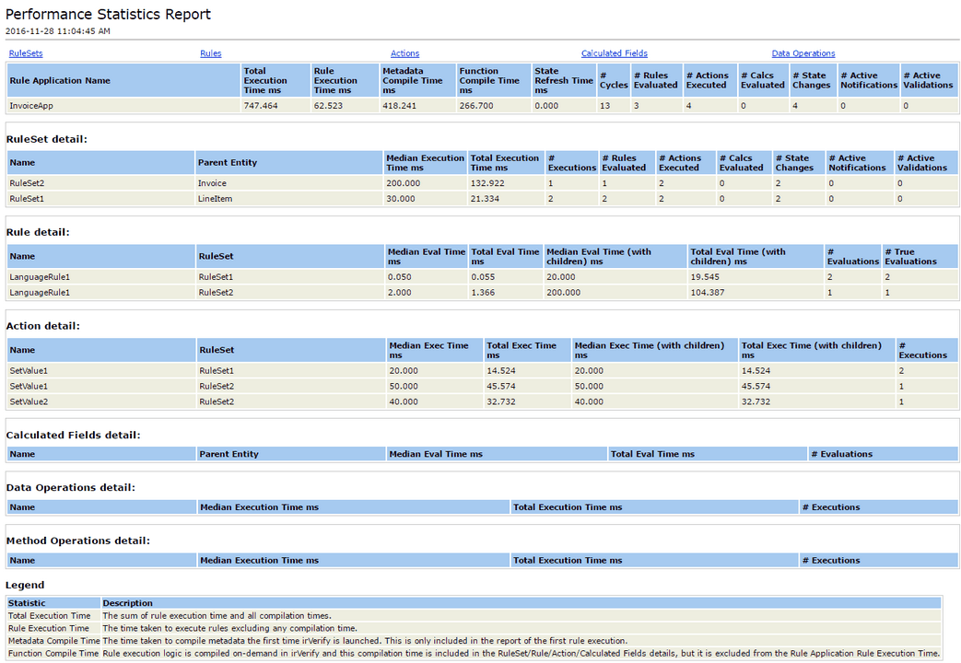Select the Function Compile Time legend entry
This screenshot has width=961, height=663.
click(53, 653)
